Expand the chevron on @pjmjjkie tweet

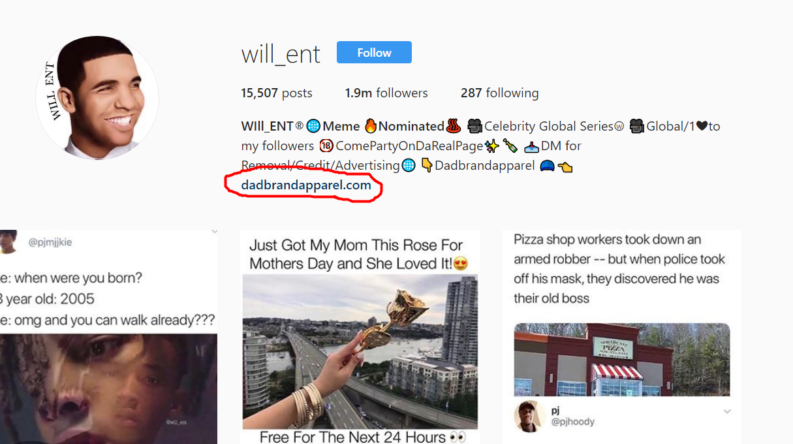tap(214, 232)
